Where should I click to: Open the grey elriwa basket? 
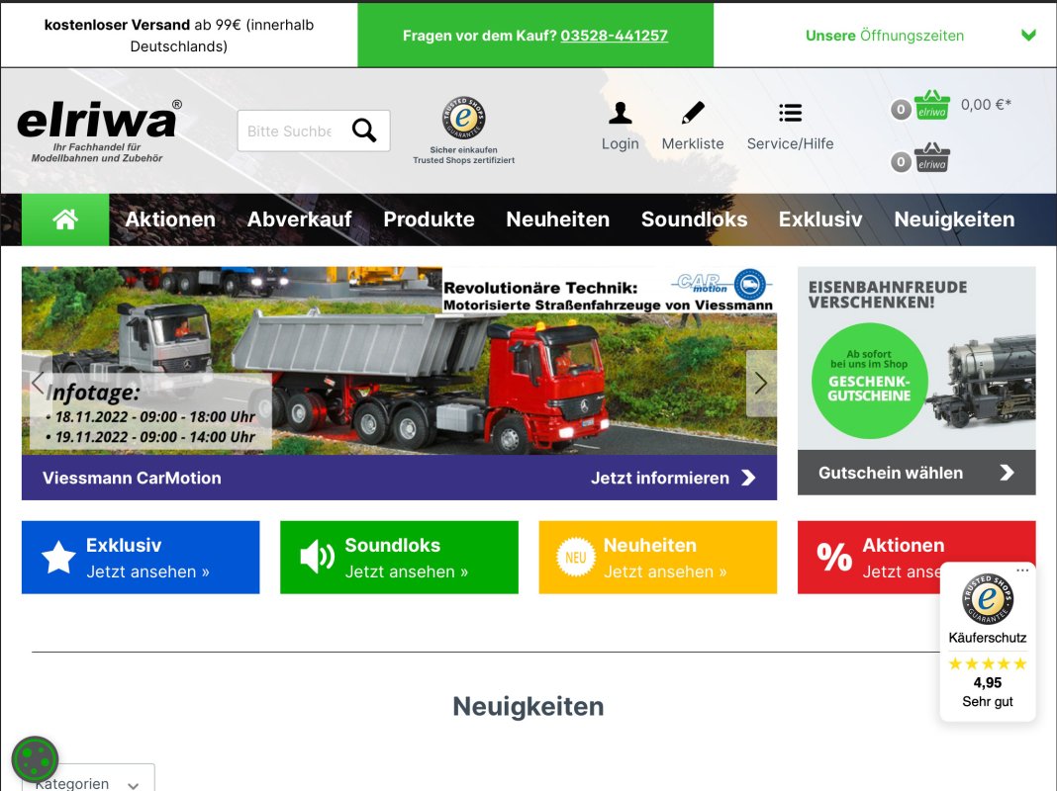pos(931,158)
